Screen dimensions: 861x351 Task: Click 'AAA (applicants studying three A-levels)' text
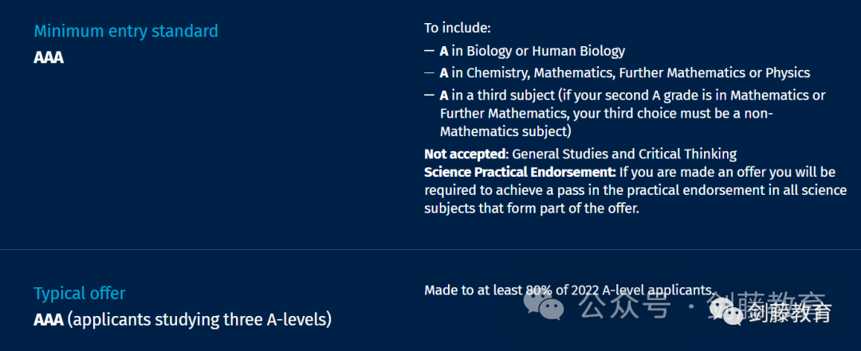coord(183,319)
